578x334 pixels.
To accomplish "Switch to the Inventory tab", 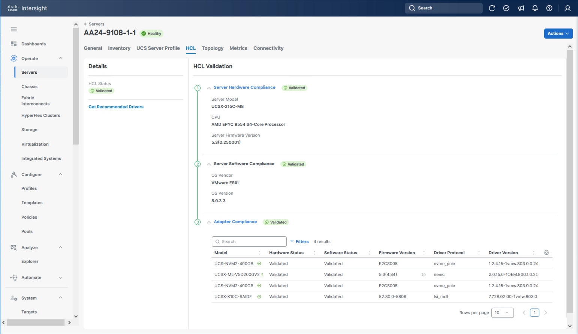I will tap(119, 48).
